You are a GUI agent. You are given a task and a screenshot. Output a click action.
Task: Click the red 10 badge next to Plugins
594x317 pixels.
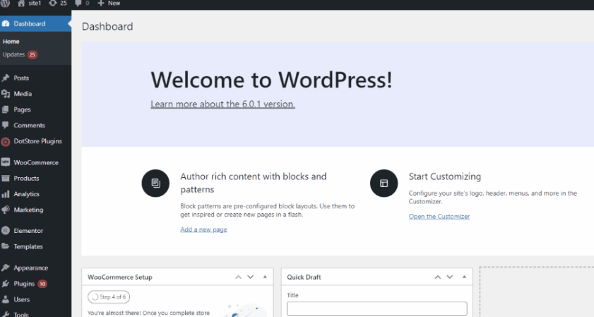click(42, 284)
